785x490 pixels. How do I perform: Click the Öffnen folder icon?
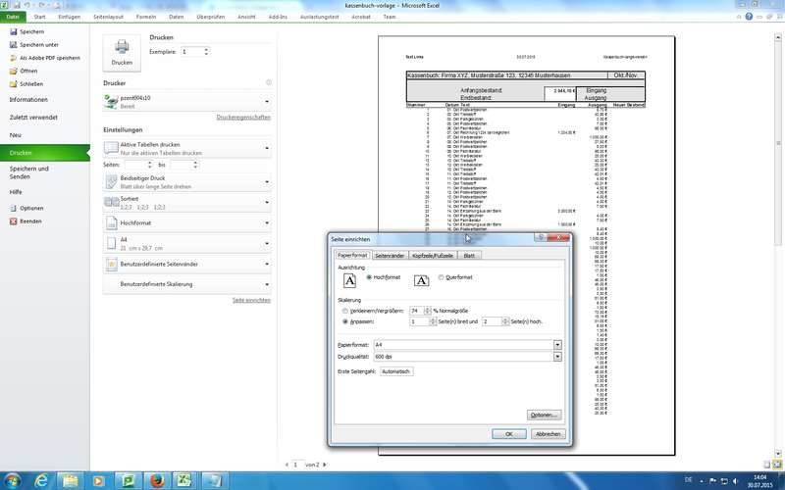tap(13, 71)
